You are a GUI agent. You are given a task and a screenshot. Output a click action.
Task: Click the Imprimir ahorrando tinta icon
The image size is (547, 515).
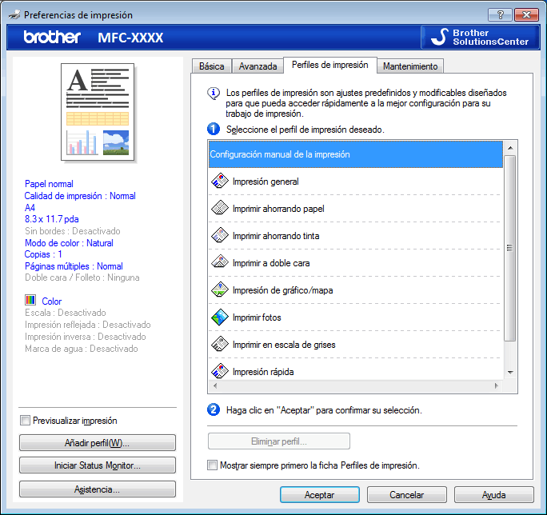point(220,235)
